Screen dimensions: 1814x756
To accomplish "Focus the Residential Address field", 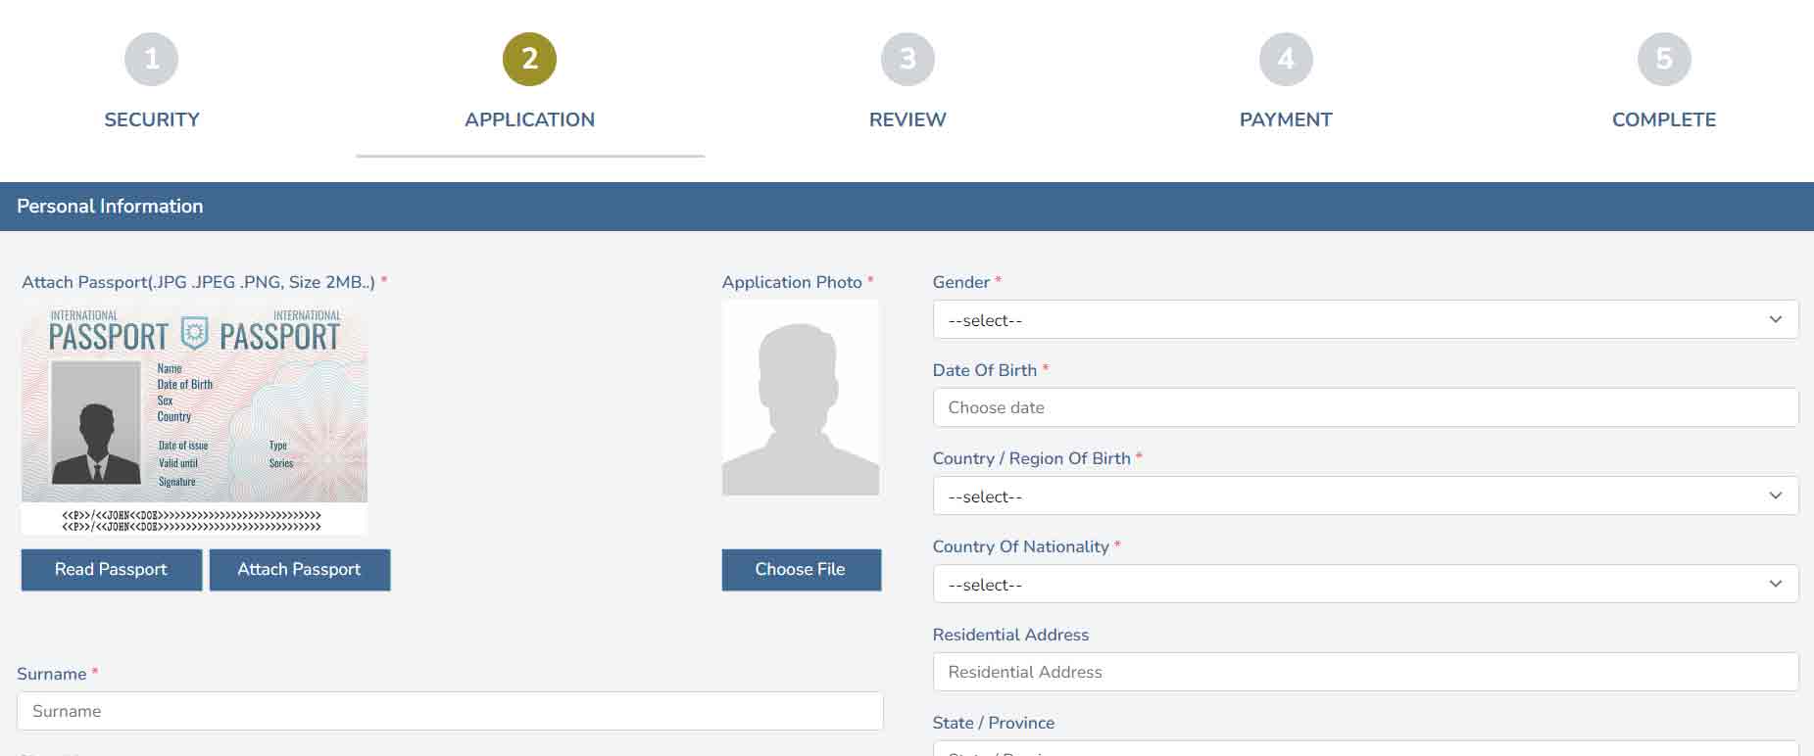I will (x=1365, y=672).
